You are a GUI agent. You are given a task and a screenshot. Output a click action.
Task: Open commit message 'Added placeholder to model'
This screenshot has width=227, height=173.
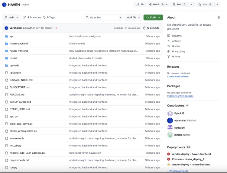click(86, 58)
